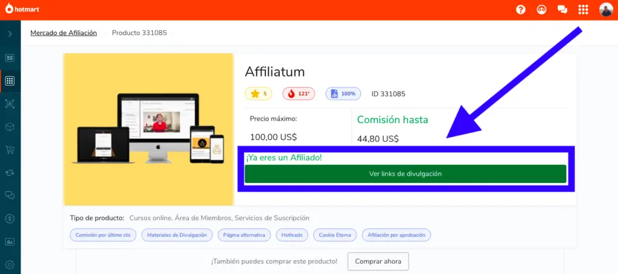Open the user profile avatar
This screenshot has width=618, height=274.
(606, 10)
